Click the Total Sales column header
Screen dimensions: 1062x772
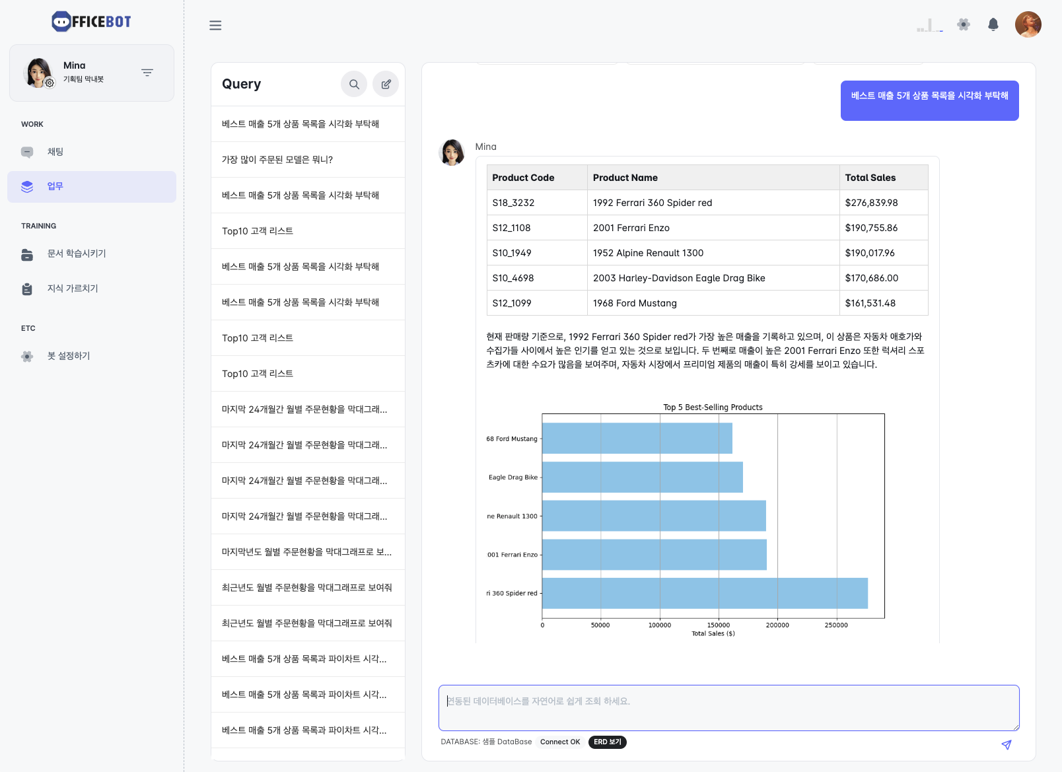pos(884,178)
